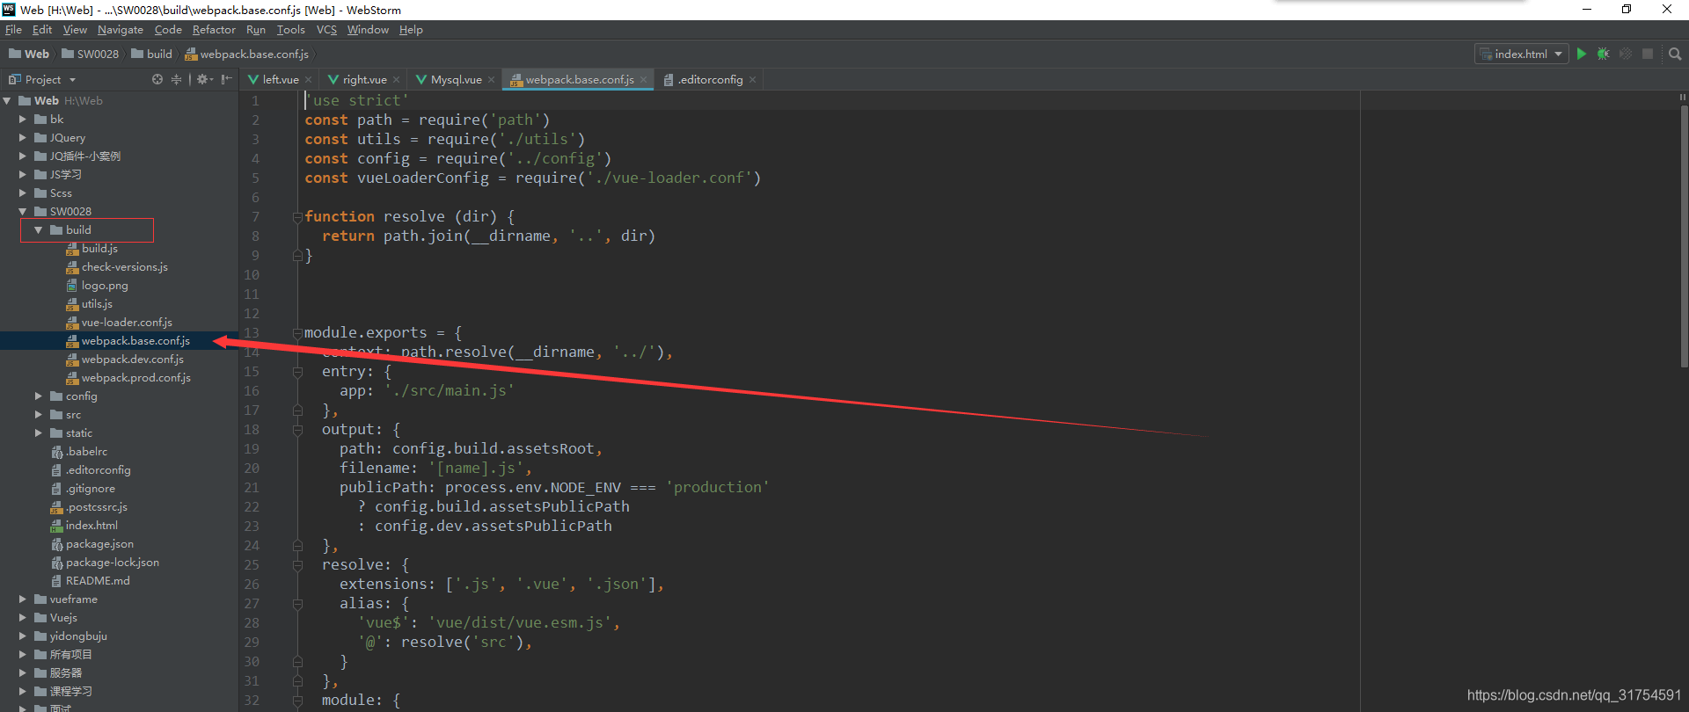Fold the resolve block on line 25

tap(297, 564)
